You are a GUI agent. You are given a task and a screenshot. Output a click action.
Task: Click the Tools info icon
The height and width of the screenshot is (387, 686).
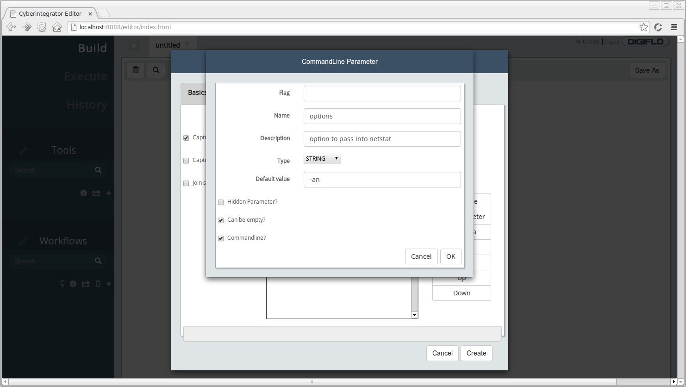pyautogui.click(x=83, y=193)
